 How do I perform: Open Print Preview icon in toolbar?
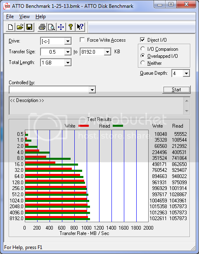[52, 27]
